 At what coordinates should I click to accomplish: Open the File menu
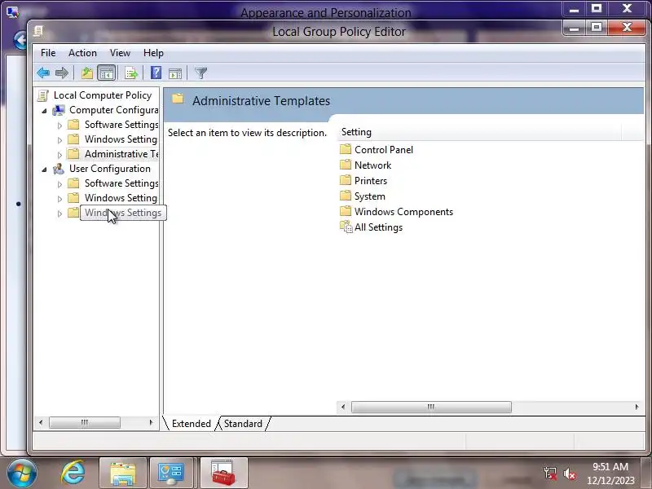click(48, 53)
